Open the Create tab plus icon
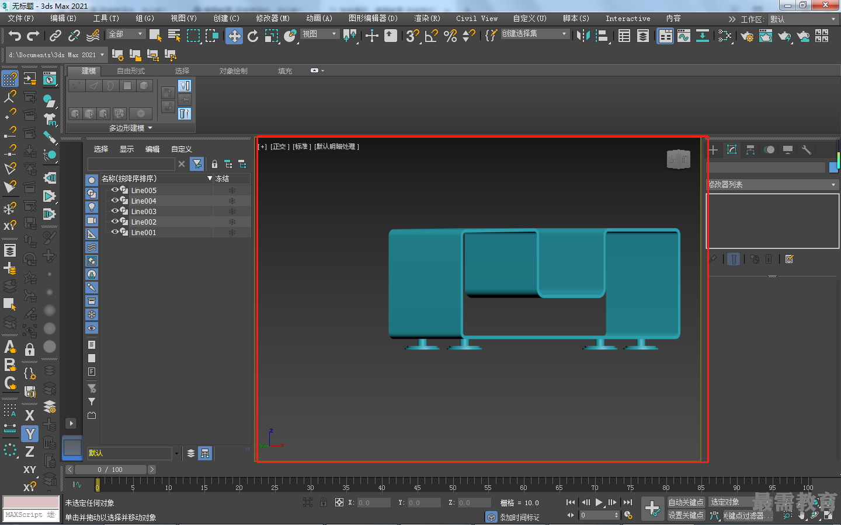841x525 pixels. [713, 150]
